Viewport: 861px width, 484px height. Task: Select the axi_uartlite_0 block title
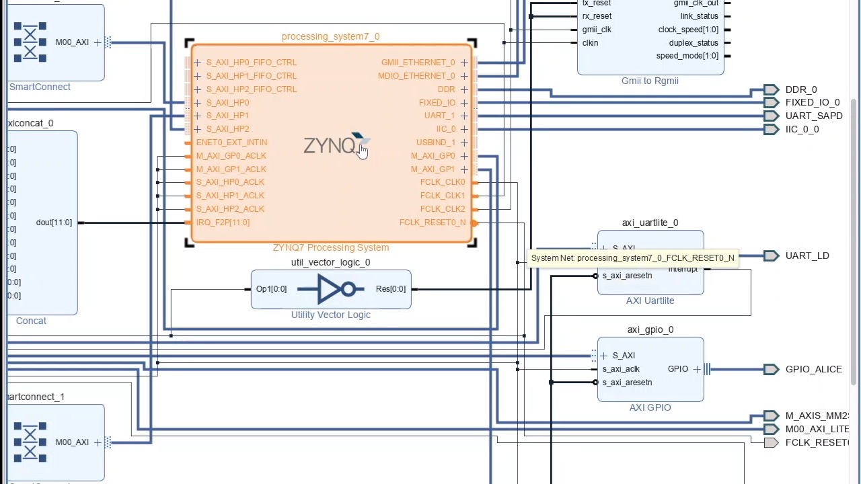(650, 223)
